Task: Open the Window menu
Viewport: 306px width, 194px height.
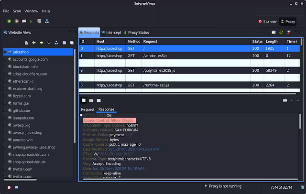Action: (x=31, y=11)
